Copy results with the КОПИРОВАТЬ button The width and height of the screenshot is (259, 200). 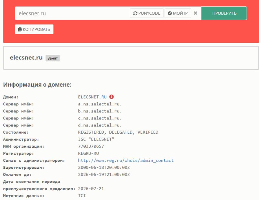tap(34, 29)
